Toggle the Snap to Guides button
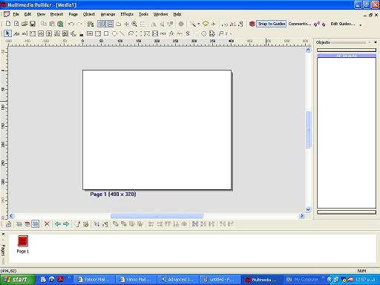Image resolution: width=380 pixels, height=285 pixels. pos(271,24)
